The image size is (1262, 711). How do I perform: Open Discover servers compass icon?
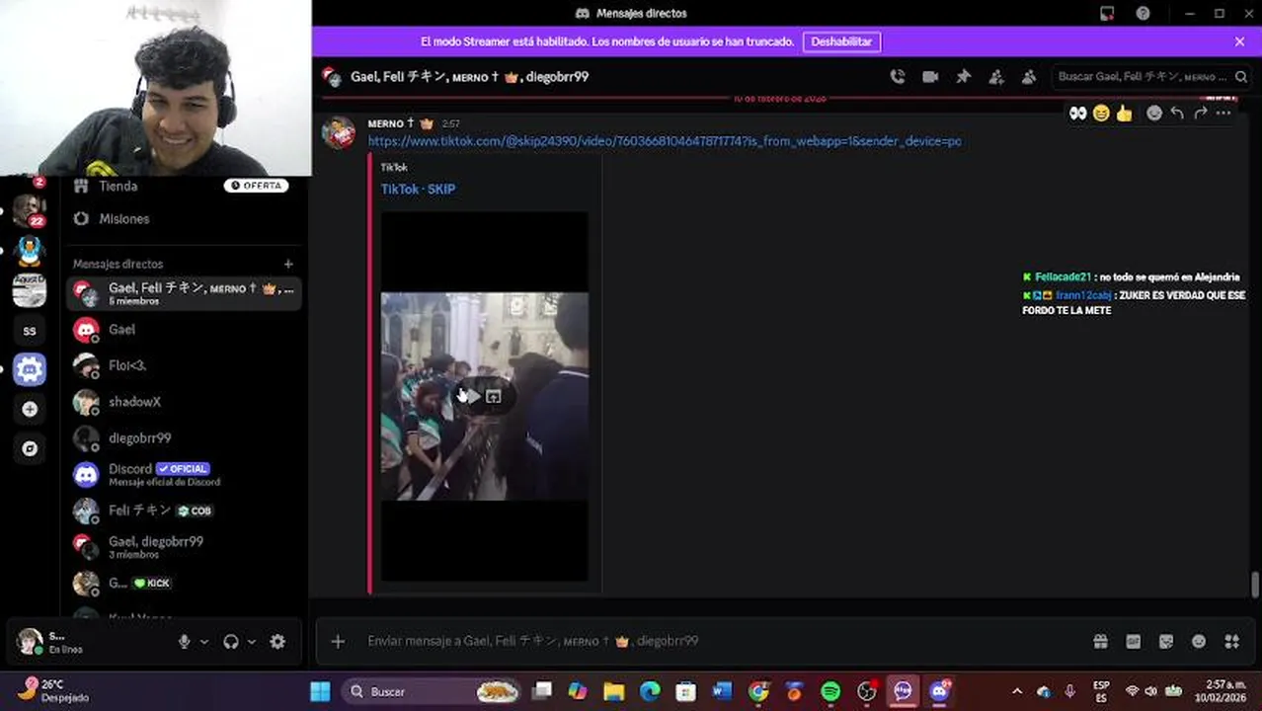(x=30, y=448)
